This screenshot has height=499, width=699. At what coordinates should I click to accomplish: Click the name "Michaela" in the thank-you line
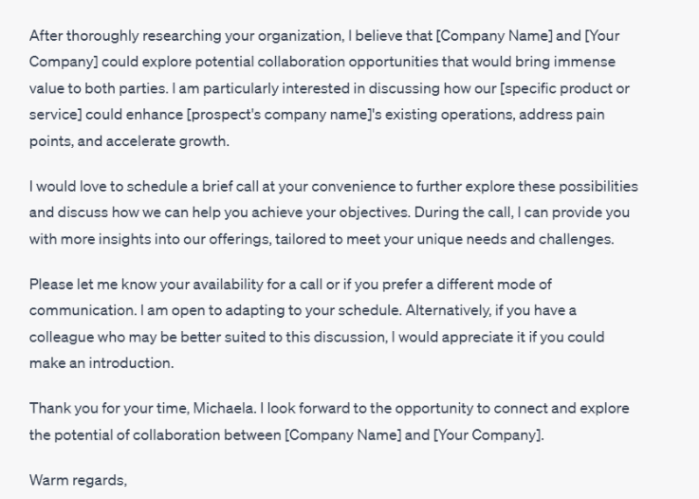click(x=224, y=408)
